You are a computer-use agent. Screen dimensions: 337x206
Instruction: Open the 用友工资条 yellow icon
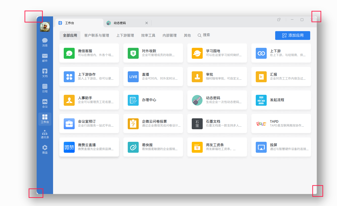(197, 147)
